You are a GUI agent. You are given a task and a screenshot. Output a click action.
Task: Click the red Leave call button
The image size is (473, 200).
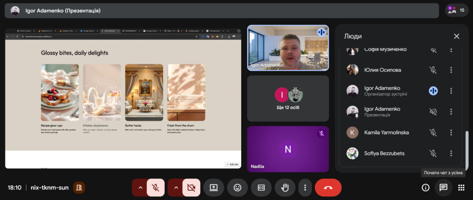click(328, 188)
